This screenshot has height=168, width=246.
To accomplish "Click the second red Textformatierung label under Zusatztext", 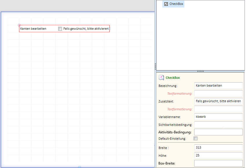I will click(180, 109).
